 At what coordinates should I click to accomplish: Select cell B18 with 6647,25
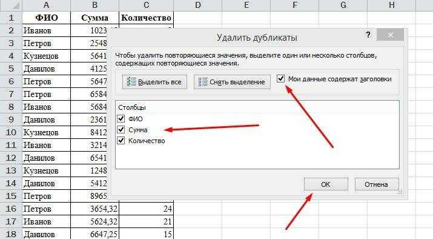(94, 234)
